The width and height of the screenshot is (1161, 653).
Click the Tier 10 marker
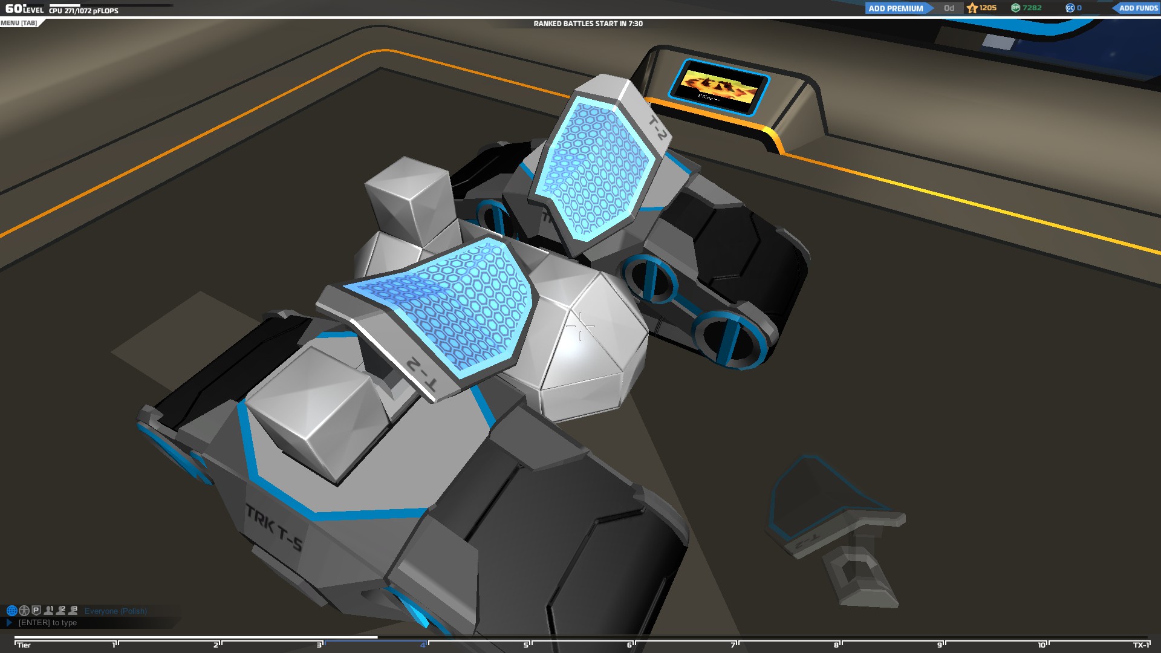(1042, 645)
